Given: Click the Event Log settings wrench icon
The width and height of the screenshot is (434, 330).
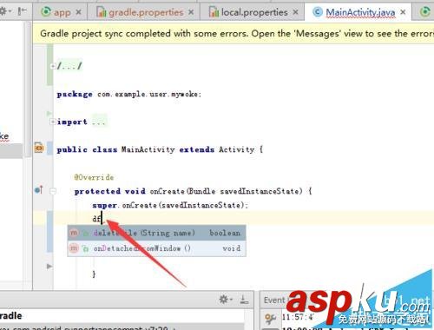Looking at the screenshot, I should 270,319.
